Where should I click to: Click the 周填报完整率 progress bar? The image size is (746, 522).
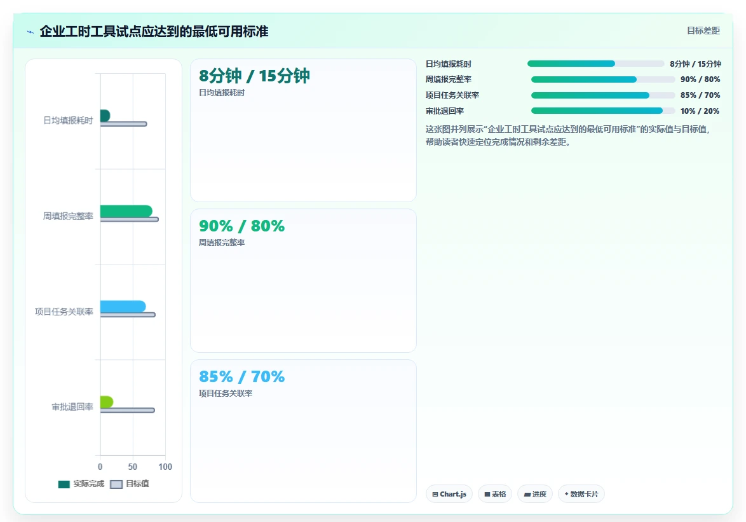click(x=603, y=79)
